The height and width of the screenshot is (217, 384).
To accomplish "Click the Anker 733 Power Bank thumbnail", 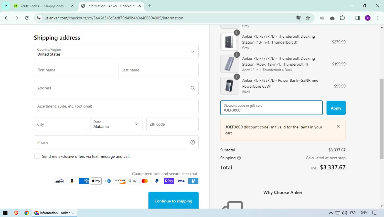I will point(229,86).
